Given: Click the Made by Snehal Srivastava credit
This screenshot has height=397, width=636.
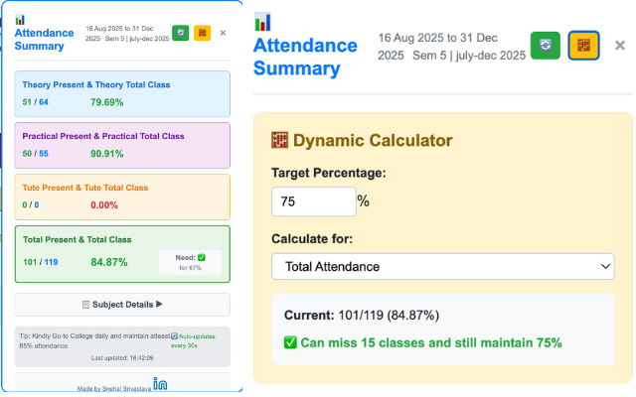Looking at the screenshot, I should 114,388.
